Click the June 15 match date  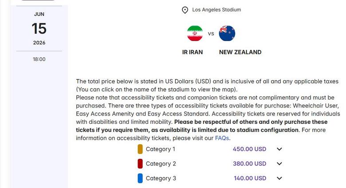(x=39, y=29)
